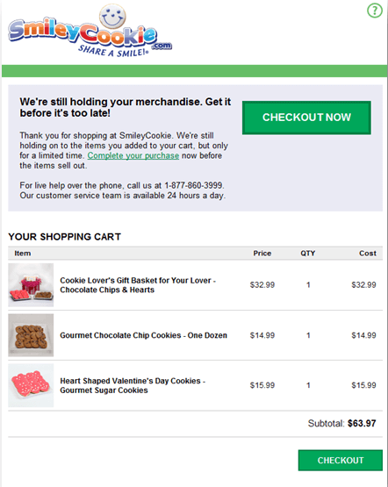Click the bottom CHECKOUT button
This screenshot has height=487, width=388.
point(341,461)
